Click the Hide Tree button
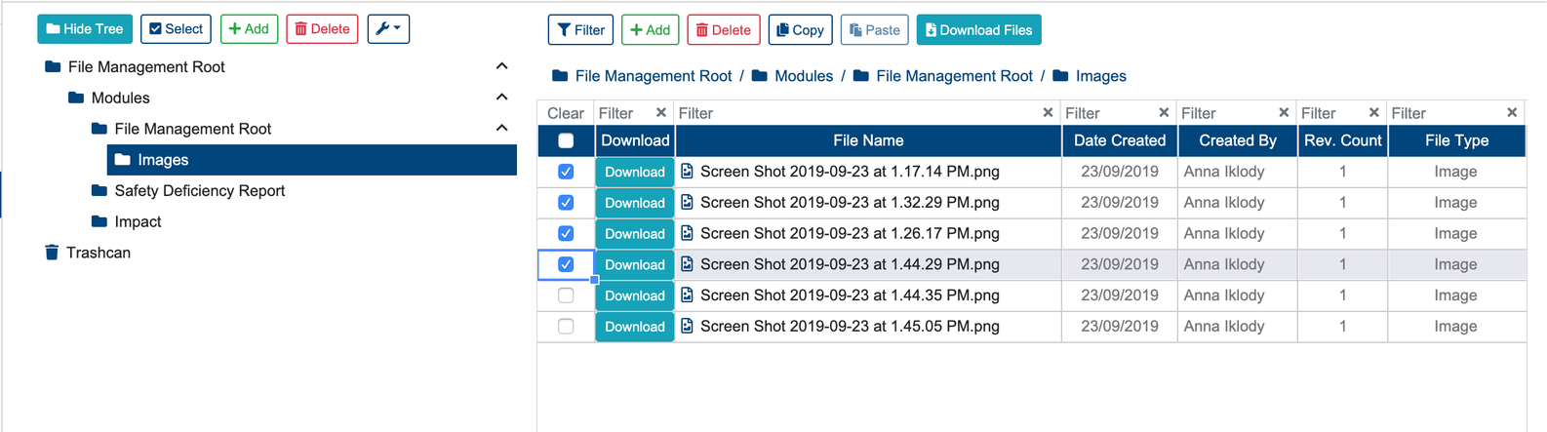1547x432 pixels. (85, 29)
